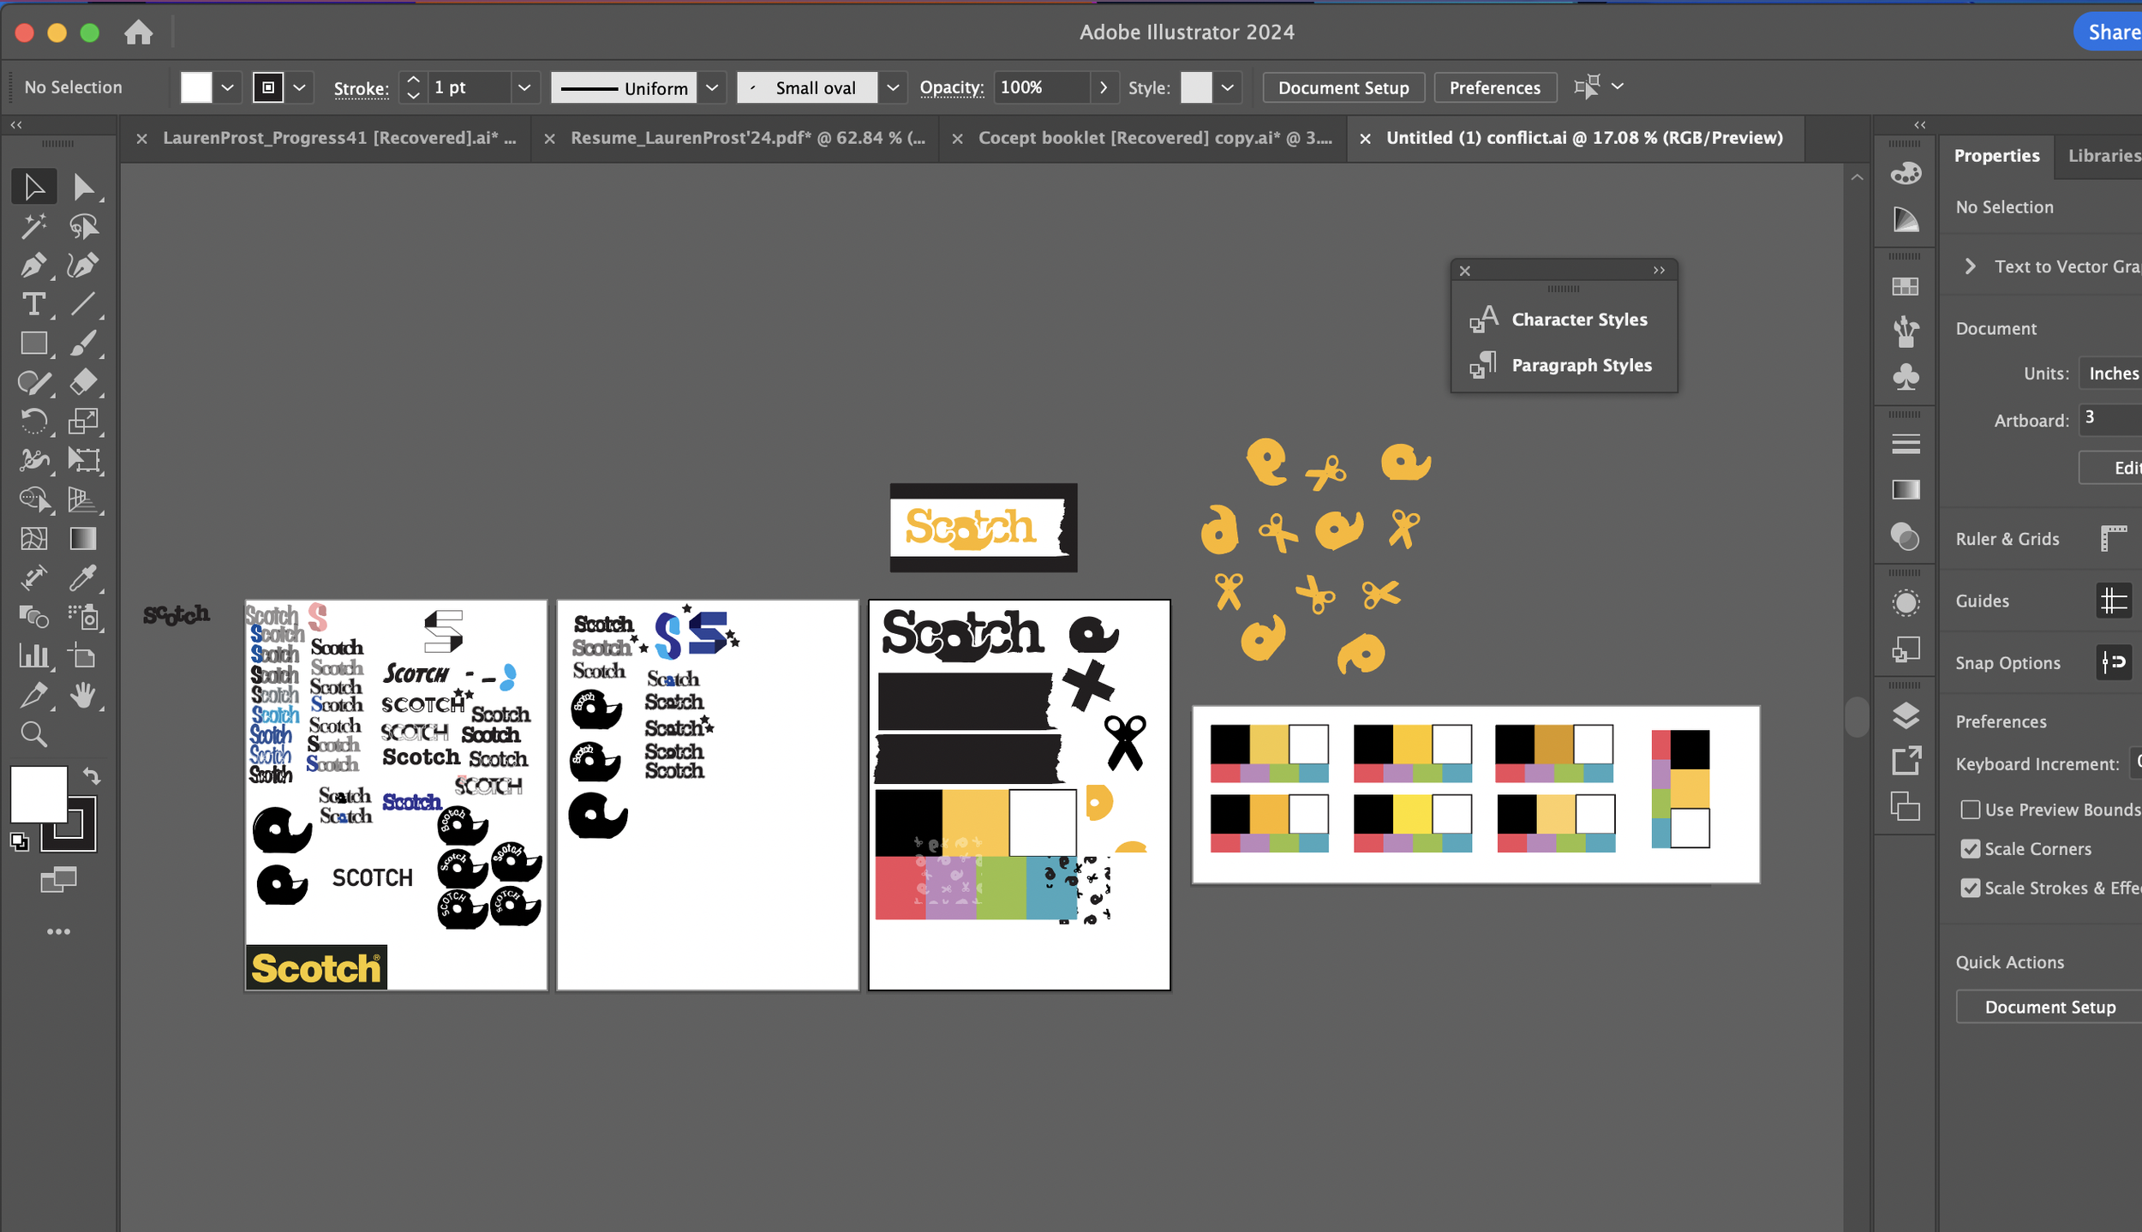Select the Eyedropper tool
2142x1232 pixels.
82,578
